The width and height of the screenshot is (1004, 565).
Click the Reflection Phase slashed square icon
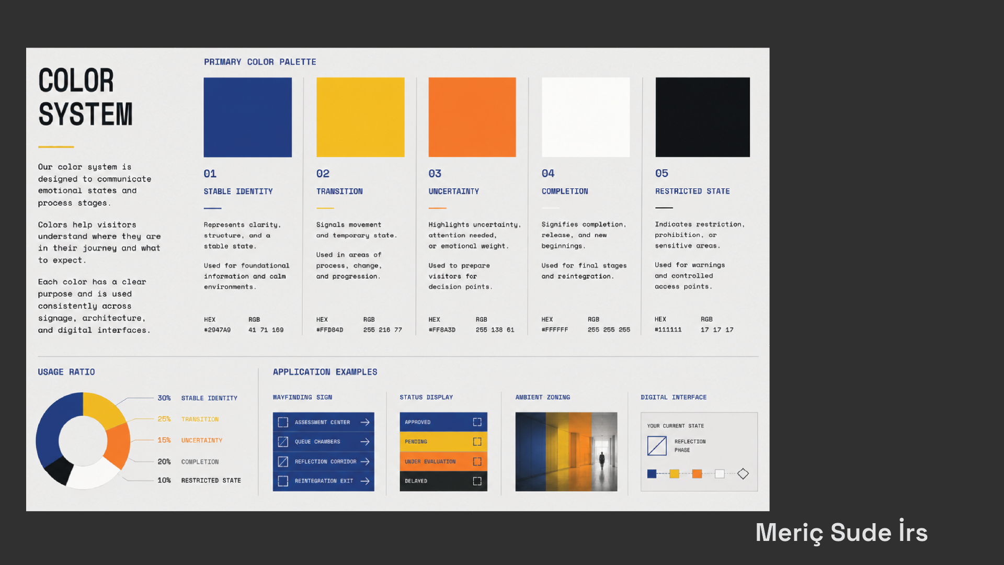[657, 446]
